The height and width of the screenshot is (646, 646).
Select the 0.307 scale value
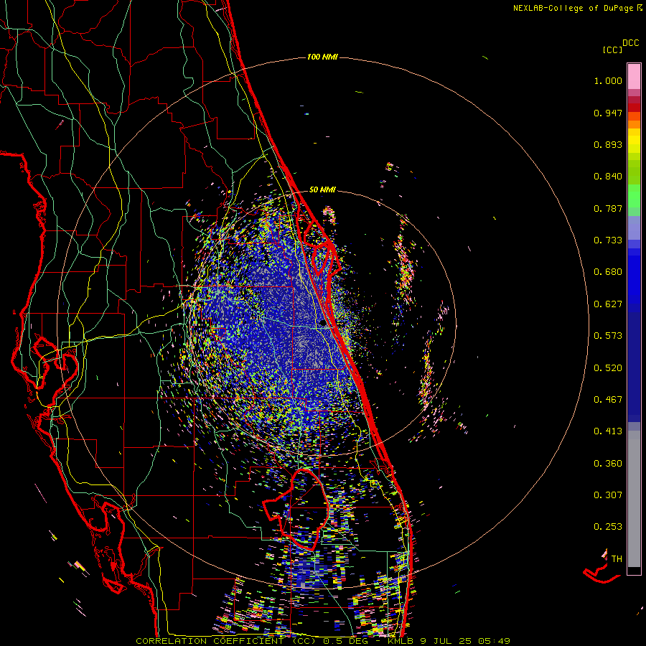click(608, 495)
